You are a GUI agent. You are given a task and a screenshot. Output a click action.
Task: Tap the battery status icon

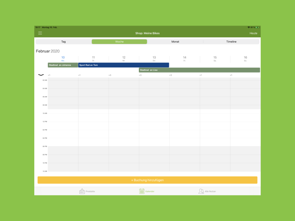[257, 27]
